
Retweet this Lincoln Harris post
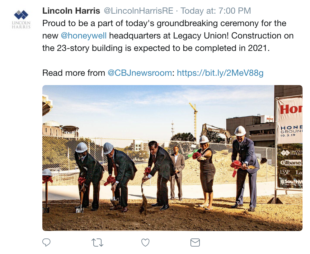coord(98,242)
